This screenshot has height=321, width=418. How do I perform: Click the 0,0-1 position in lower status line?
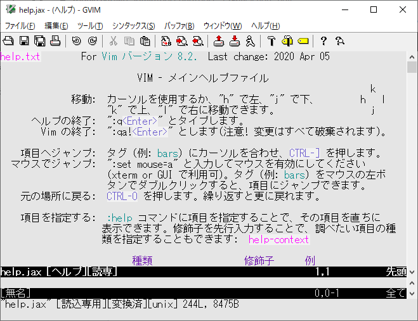[327, 293]
